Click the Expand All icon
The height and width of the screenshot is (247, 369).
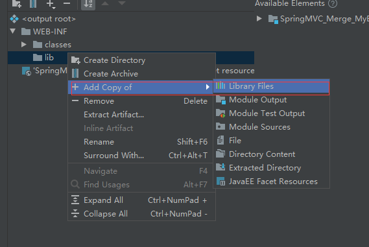tap(75, 200)
